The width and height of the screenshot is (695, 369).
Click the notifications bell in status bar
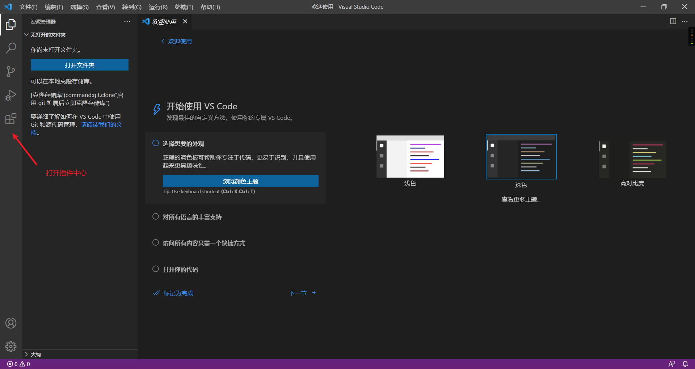(x=685, y=364)
